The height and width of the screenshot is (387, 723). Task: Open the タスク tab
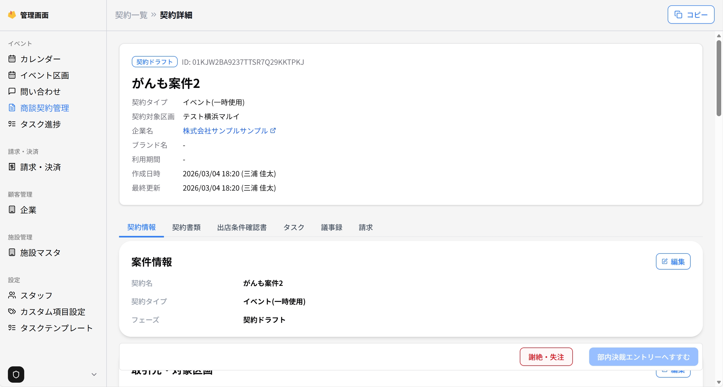294,228
